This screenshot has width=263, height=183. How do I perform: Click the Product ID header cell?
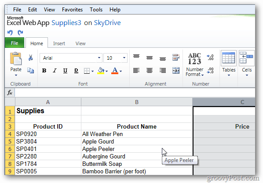(48, 126)
